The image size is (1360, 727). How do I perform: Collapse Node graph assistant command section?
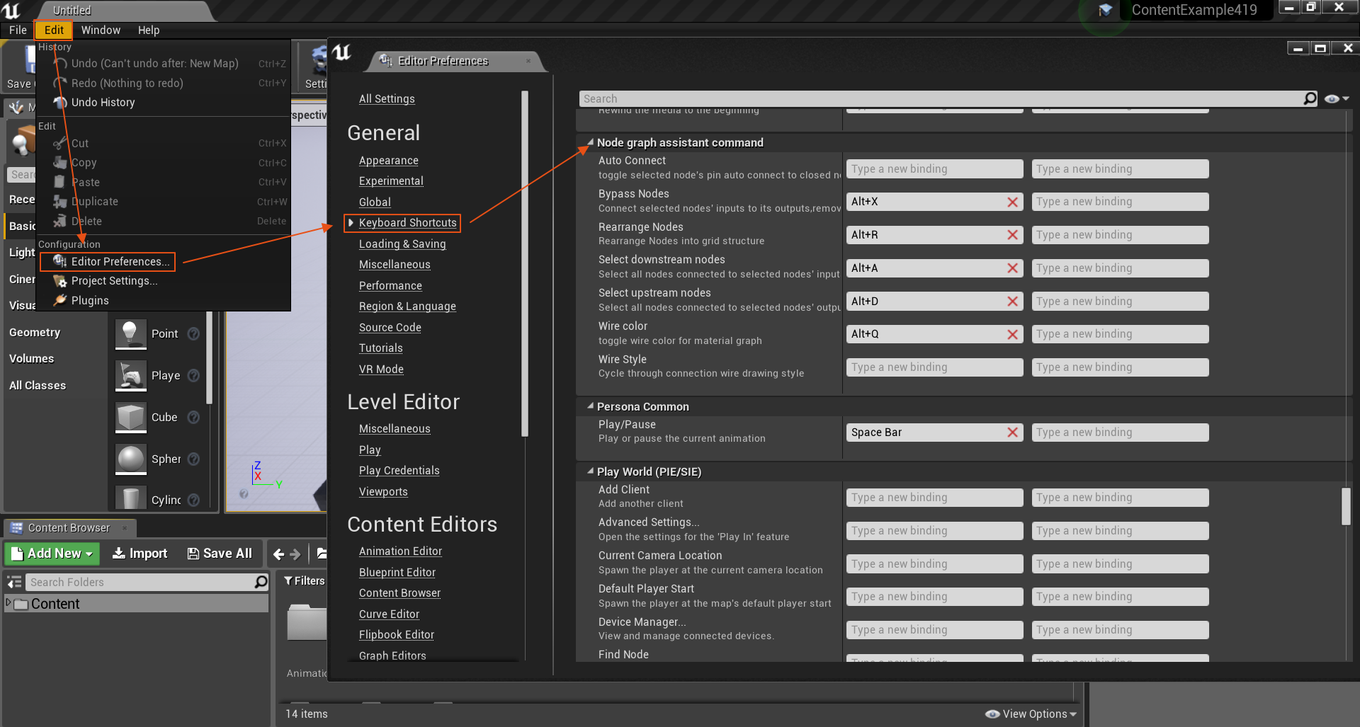(x=589, y=142)
